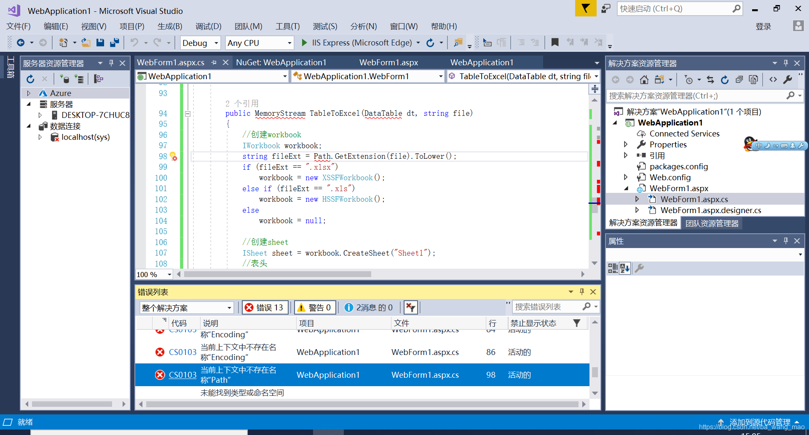Click CS0103 link in the line 86 error row
The image size is (809, 435).
tap(182, 352)
